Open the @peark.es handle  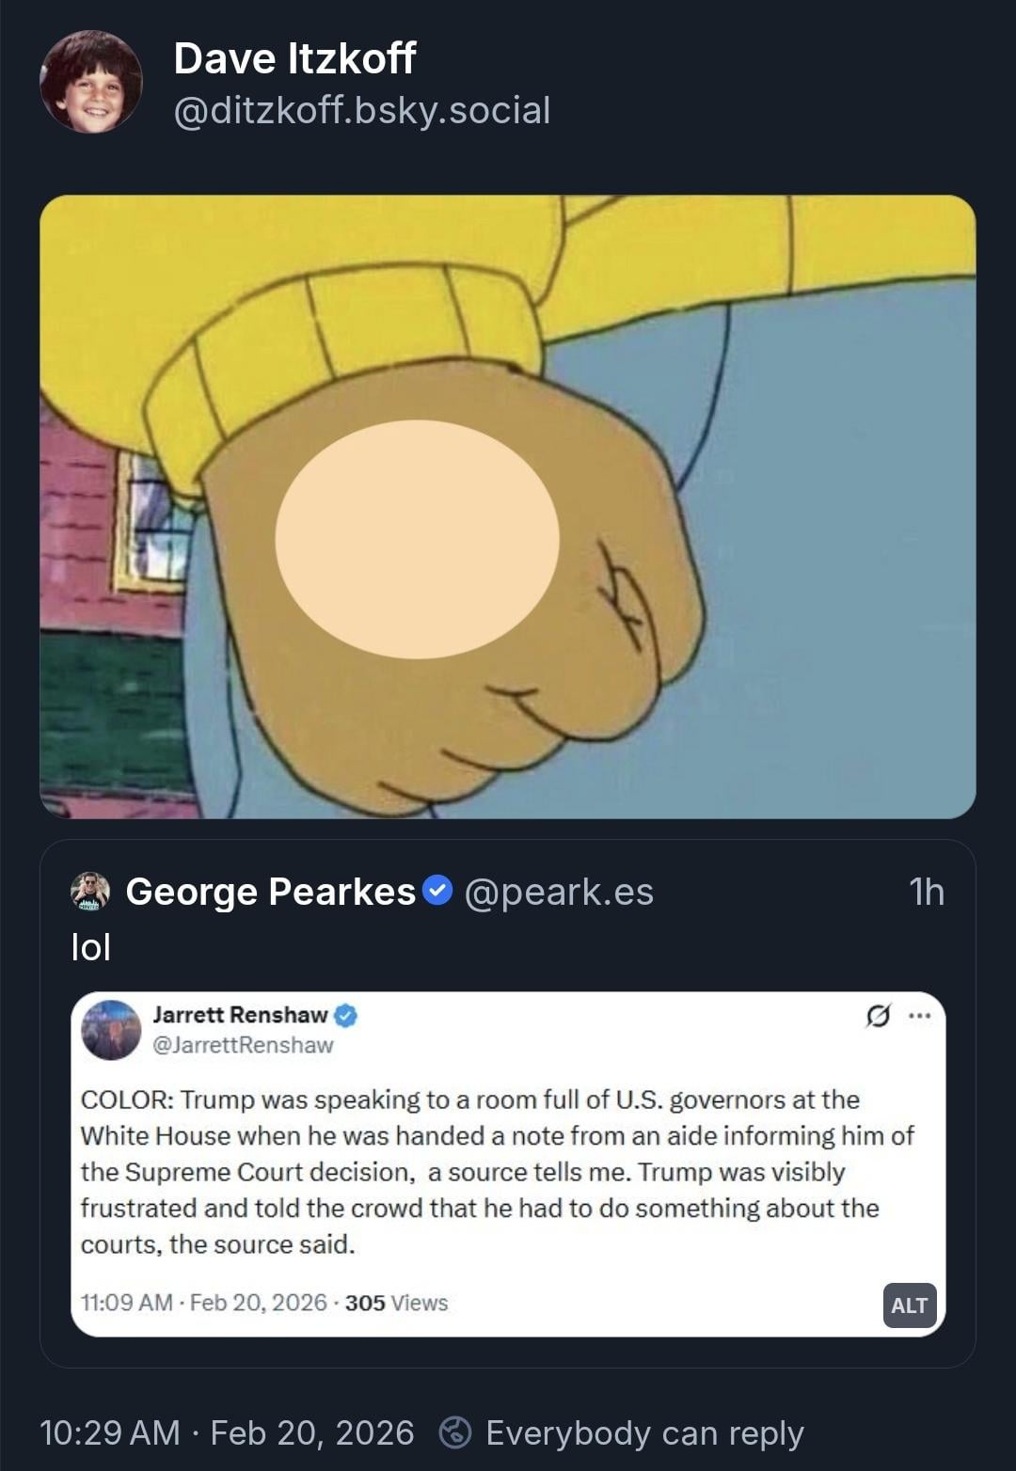[559, 892]
